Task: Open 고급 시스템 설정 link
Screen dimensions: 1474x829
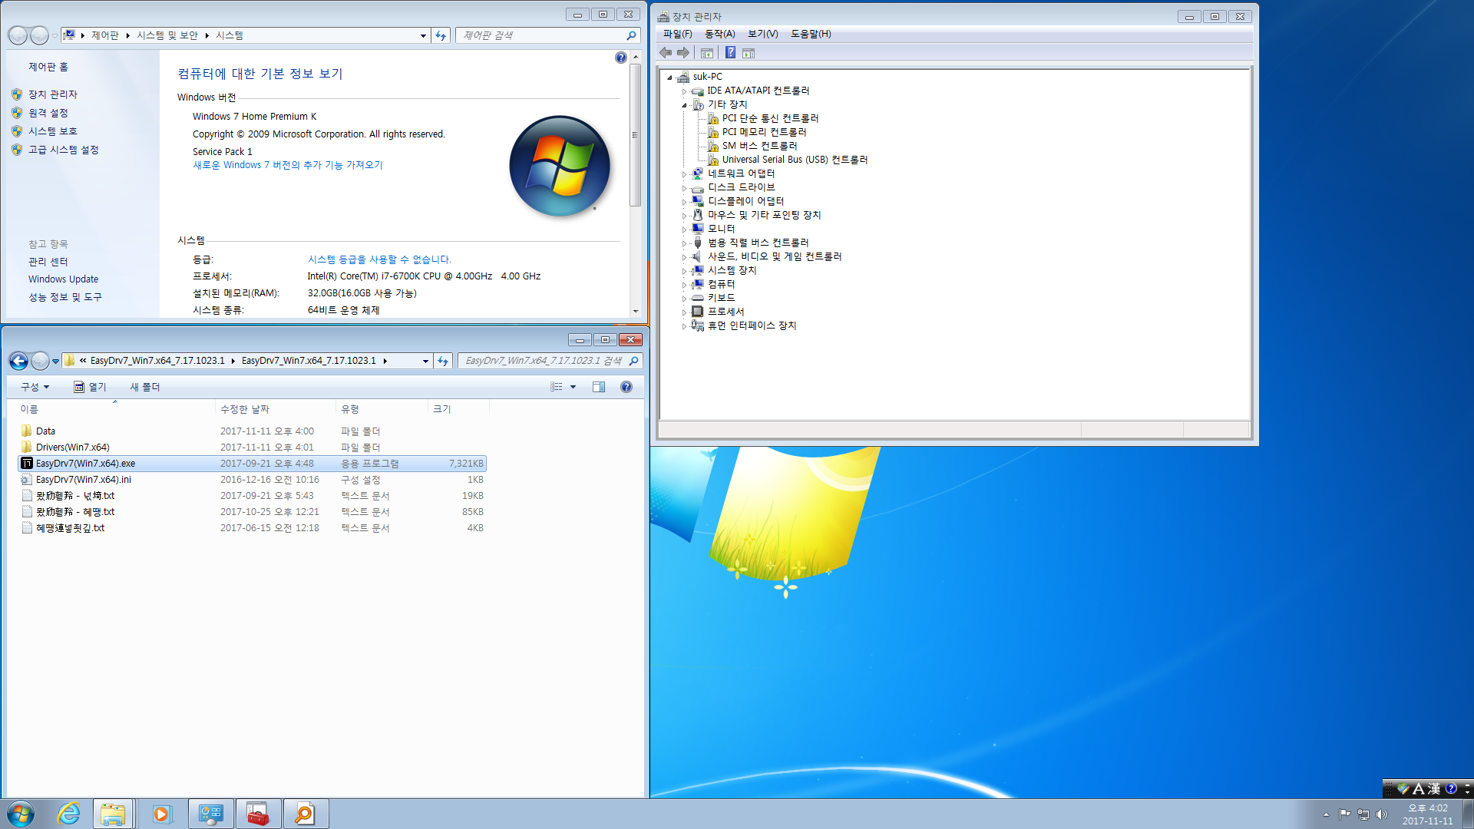Action: (x=64, y=150)
